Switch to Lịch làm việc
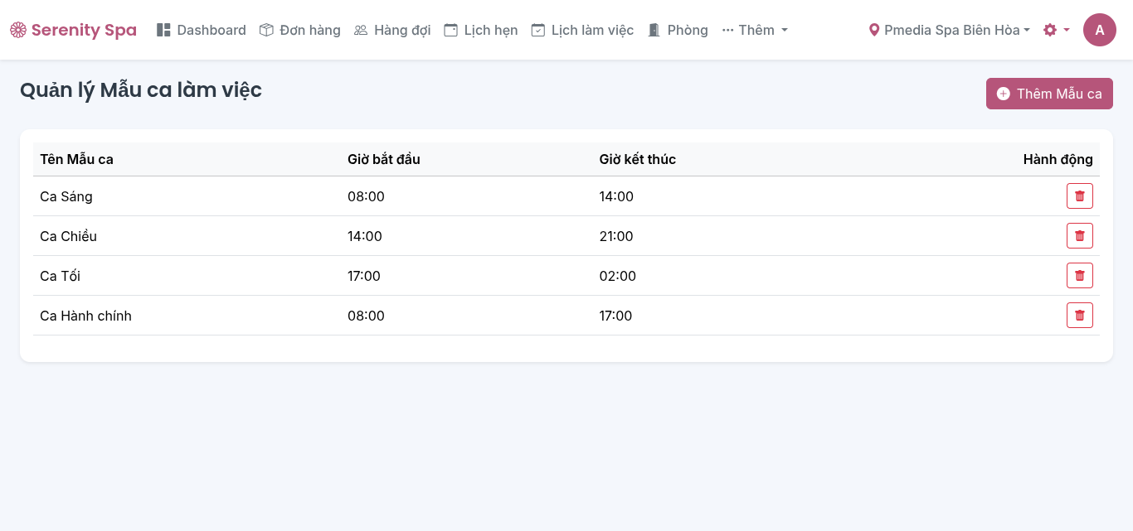Screen dimensions: 1133x531 (582, 30)
